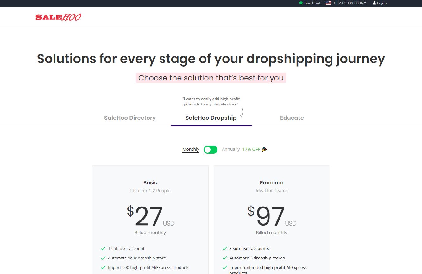The height and width of the screenshot is (274, 422).
Task: Select the Monthly billing option
Action: [191, 149]
